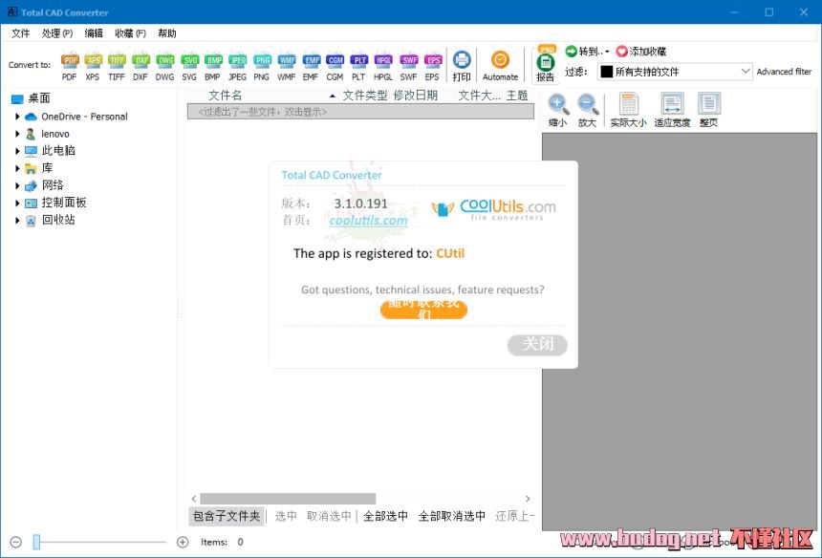Open the 报告 report tool
Screen dimensions: 822x558
point(546,65)
